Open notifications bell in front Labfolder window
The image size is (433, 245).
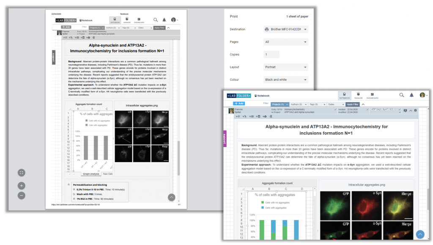coord(411,95)
